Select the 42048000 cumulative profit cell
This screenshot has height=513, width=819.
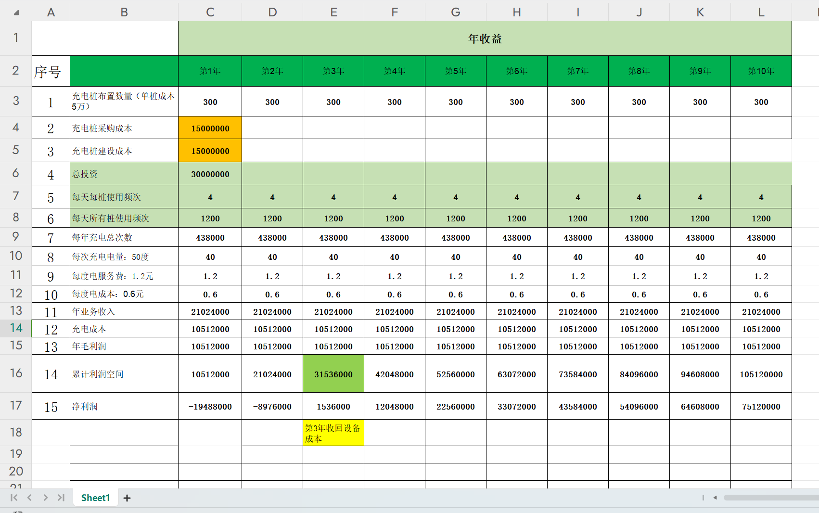(x=395, y=374)
